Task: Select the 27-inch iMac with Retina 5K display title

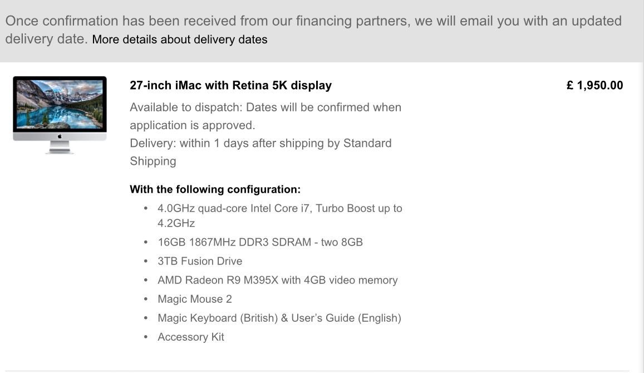Action: point(230,85)
